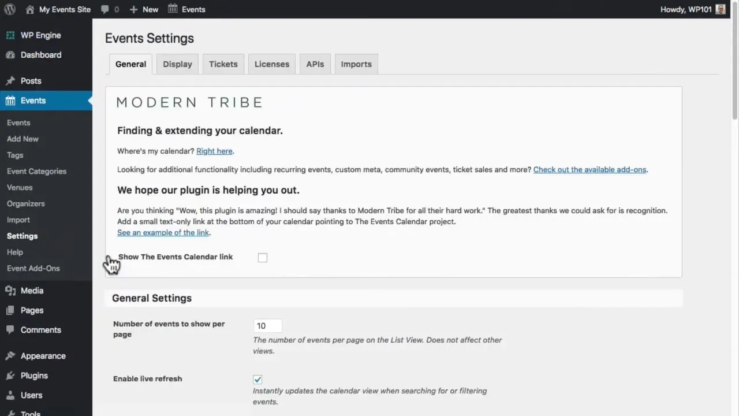Enable Show The Events Calendar link checkbox
Image resolution: width=739 pixels, height=416 pixels.
(x=263, y=258)
